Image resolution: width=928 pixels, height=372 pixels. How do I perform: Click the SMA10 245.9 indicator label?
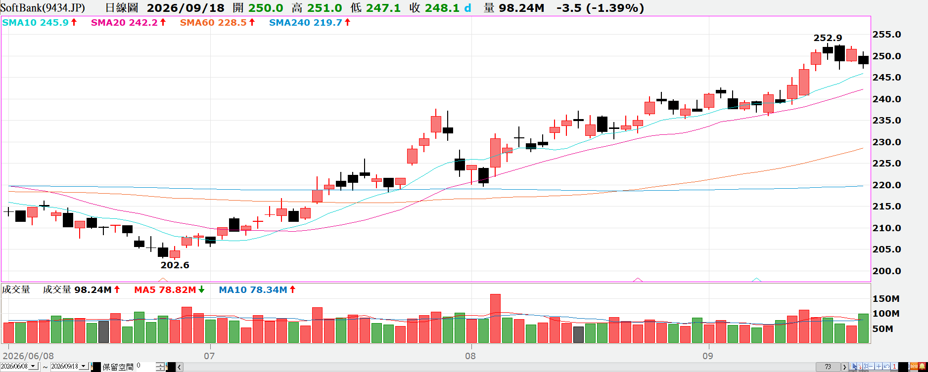click(35, 22)
